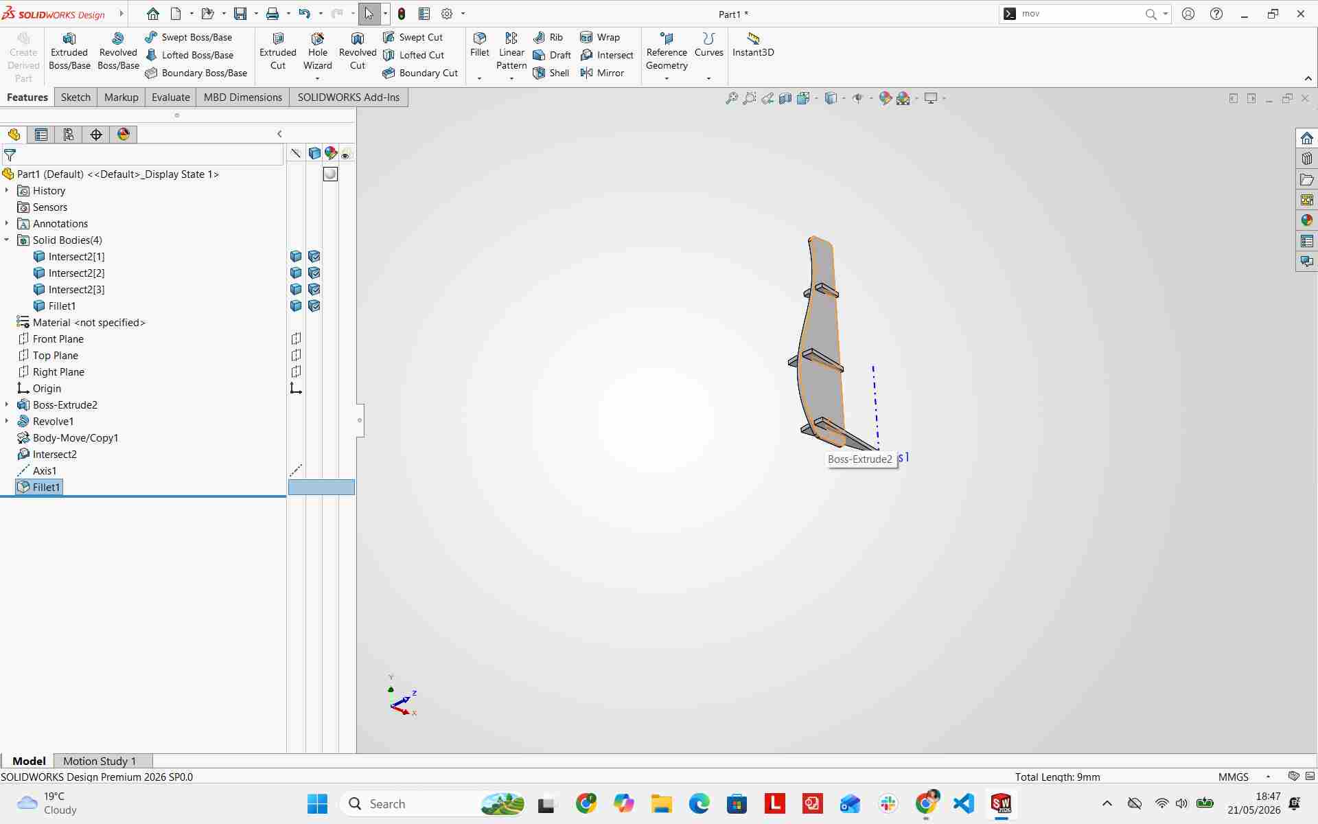Open Windows Start menu
The height and width of the screenshot is (824, 1318).
pyautogui.click(x=317, y=803)
